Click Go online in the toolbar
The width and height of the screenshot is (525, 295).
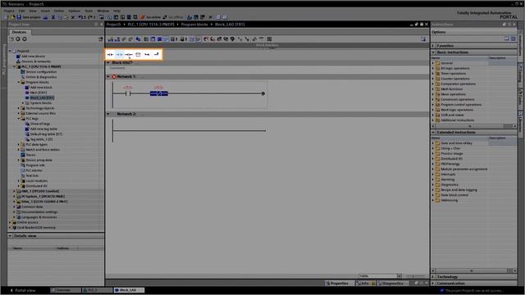point(151,17)
